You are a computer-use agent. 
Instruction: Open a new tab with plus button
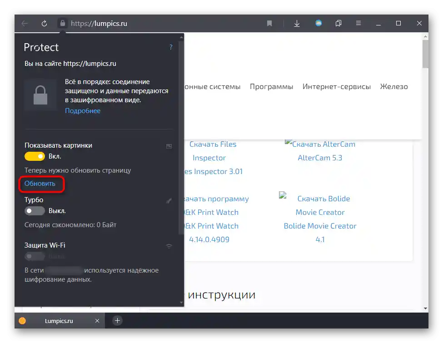click(x=118, y=320)
